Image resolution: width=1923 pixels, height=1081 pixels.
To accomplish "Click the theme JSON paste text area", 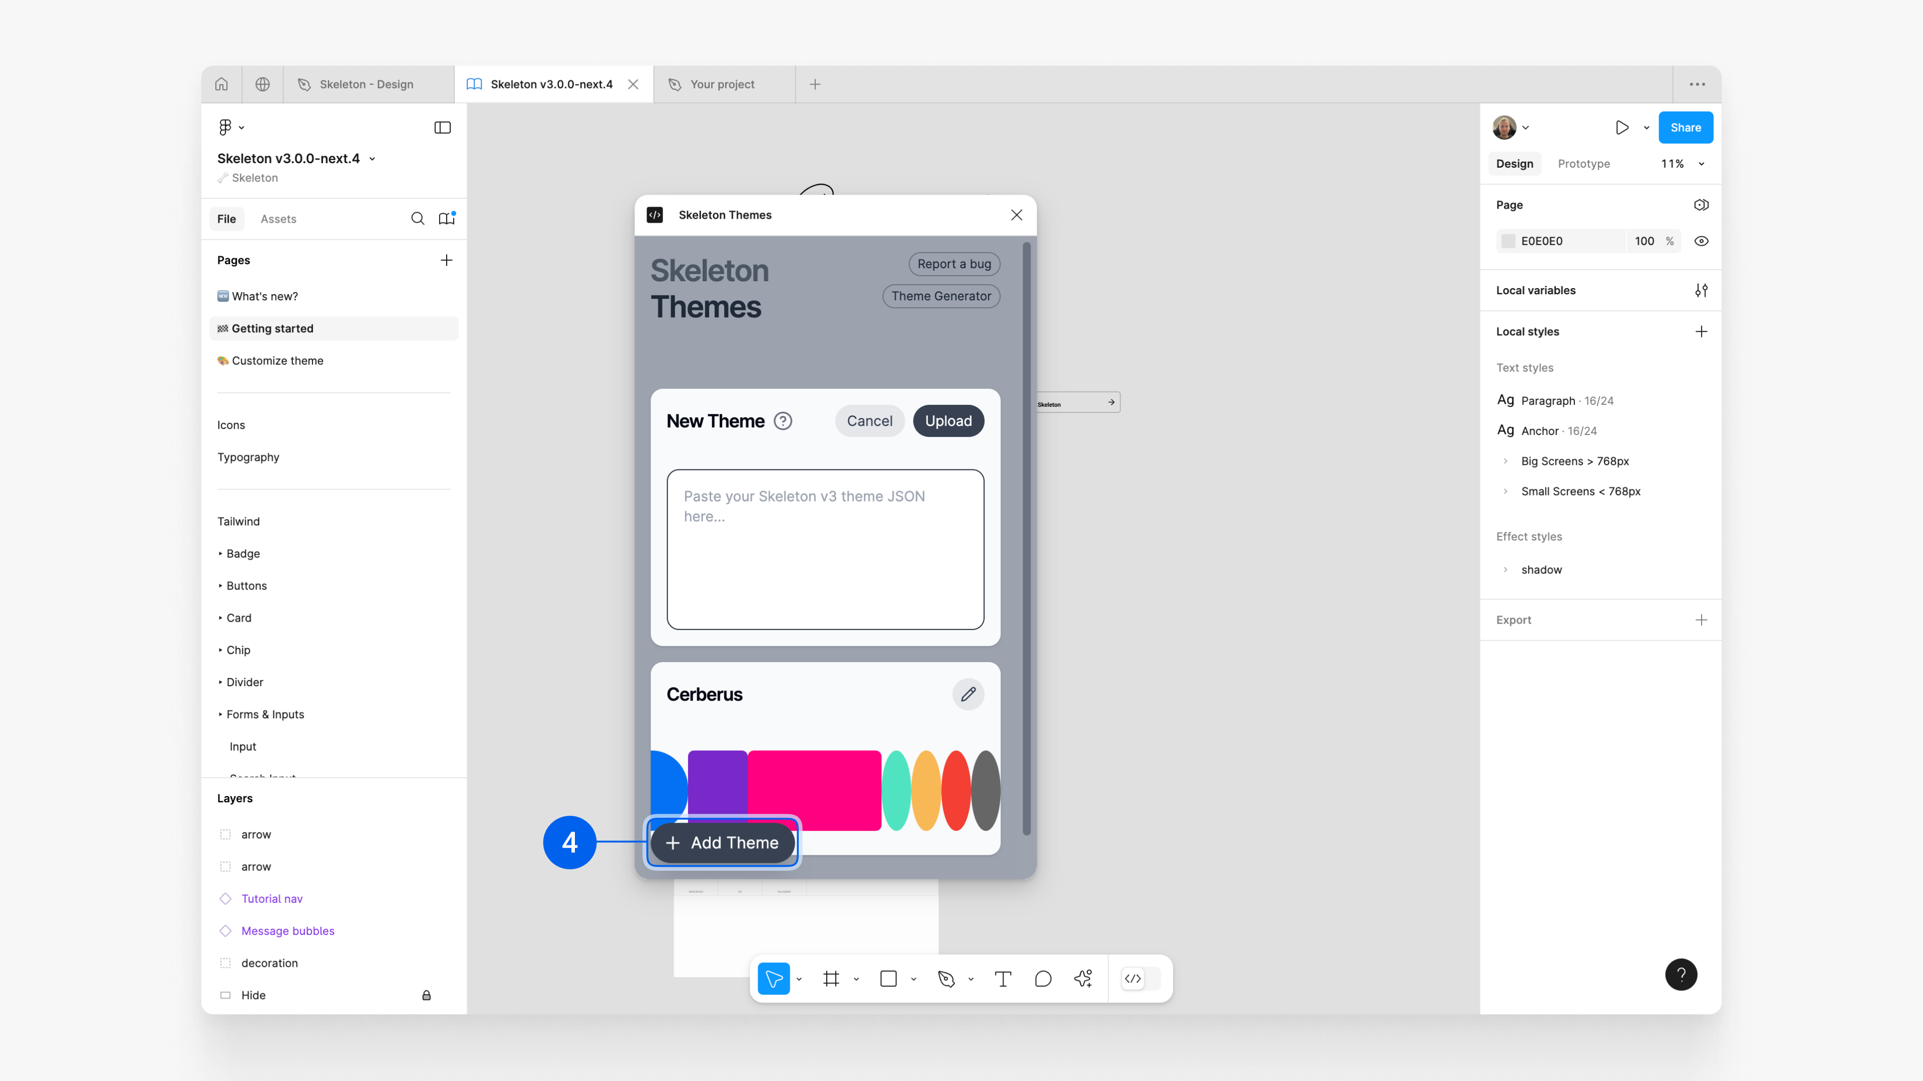I will (x=825, y=549).
